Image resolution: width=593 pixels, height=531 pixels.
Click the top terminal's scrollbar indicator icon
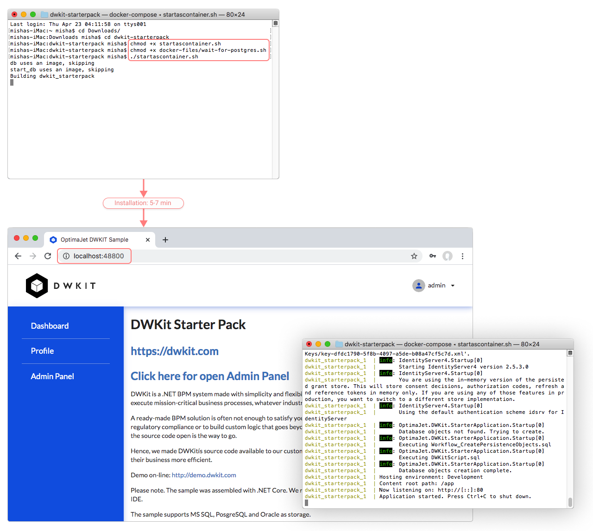(276, 23)
